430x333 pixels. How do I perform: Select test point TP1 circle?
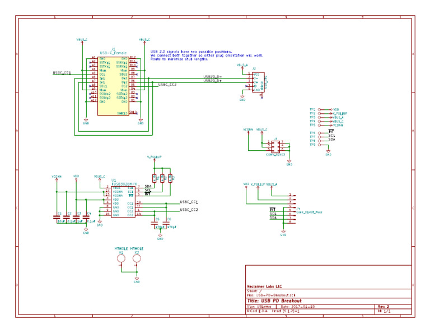[x=319, y=109]
